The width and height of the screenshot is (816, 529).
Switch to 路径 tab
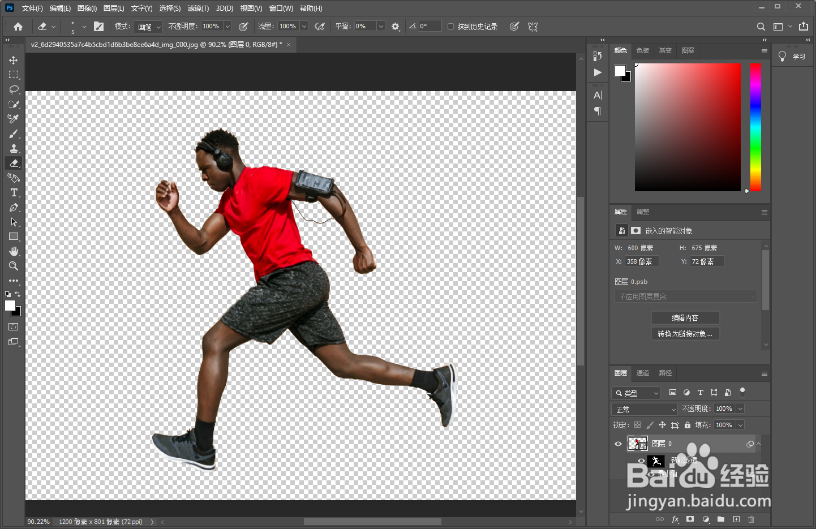tap(665, 373)
